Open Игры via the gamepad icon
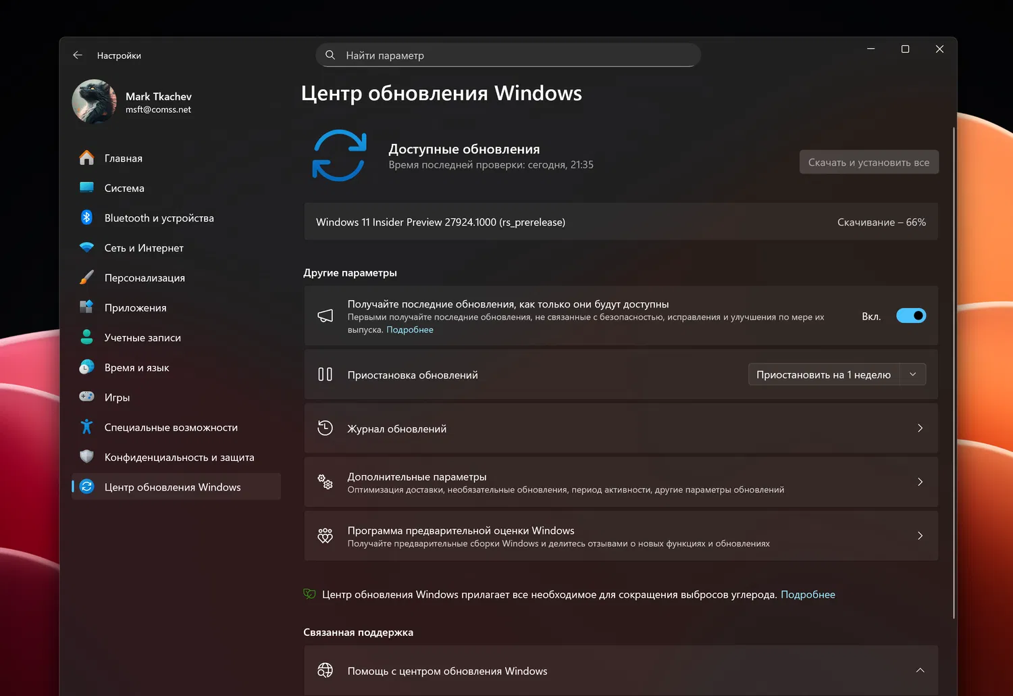Viewport: 1013px width, 696px height. pyautogui.click(x=87, y=397)
